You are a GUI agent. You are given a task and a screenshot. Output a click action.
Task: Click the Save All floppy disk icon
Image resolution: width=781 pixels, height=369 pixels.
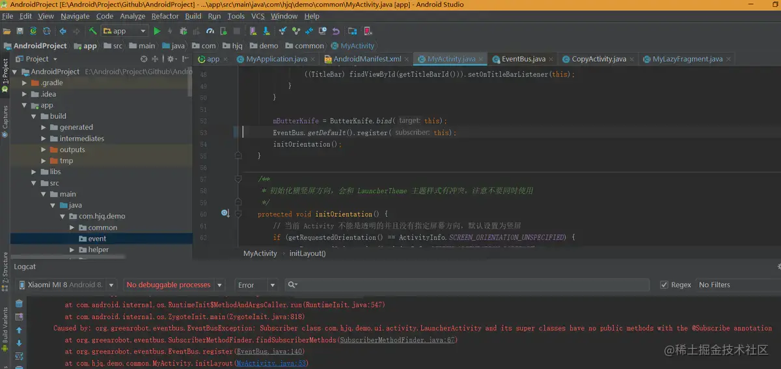(x=19, y=31)
